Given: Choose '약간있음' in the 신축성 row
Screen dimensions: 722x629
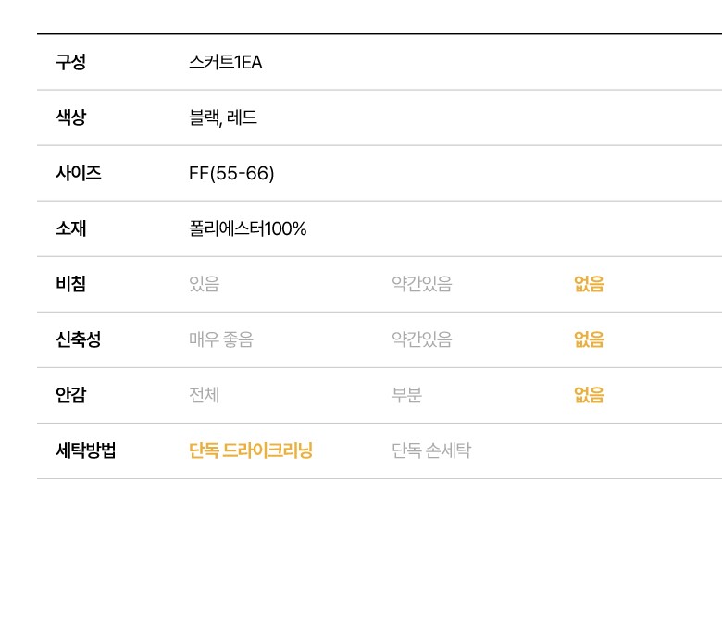Looking at the screenshot, I should [x=421, y=339].
